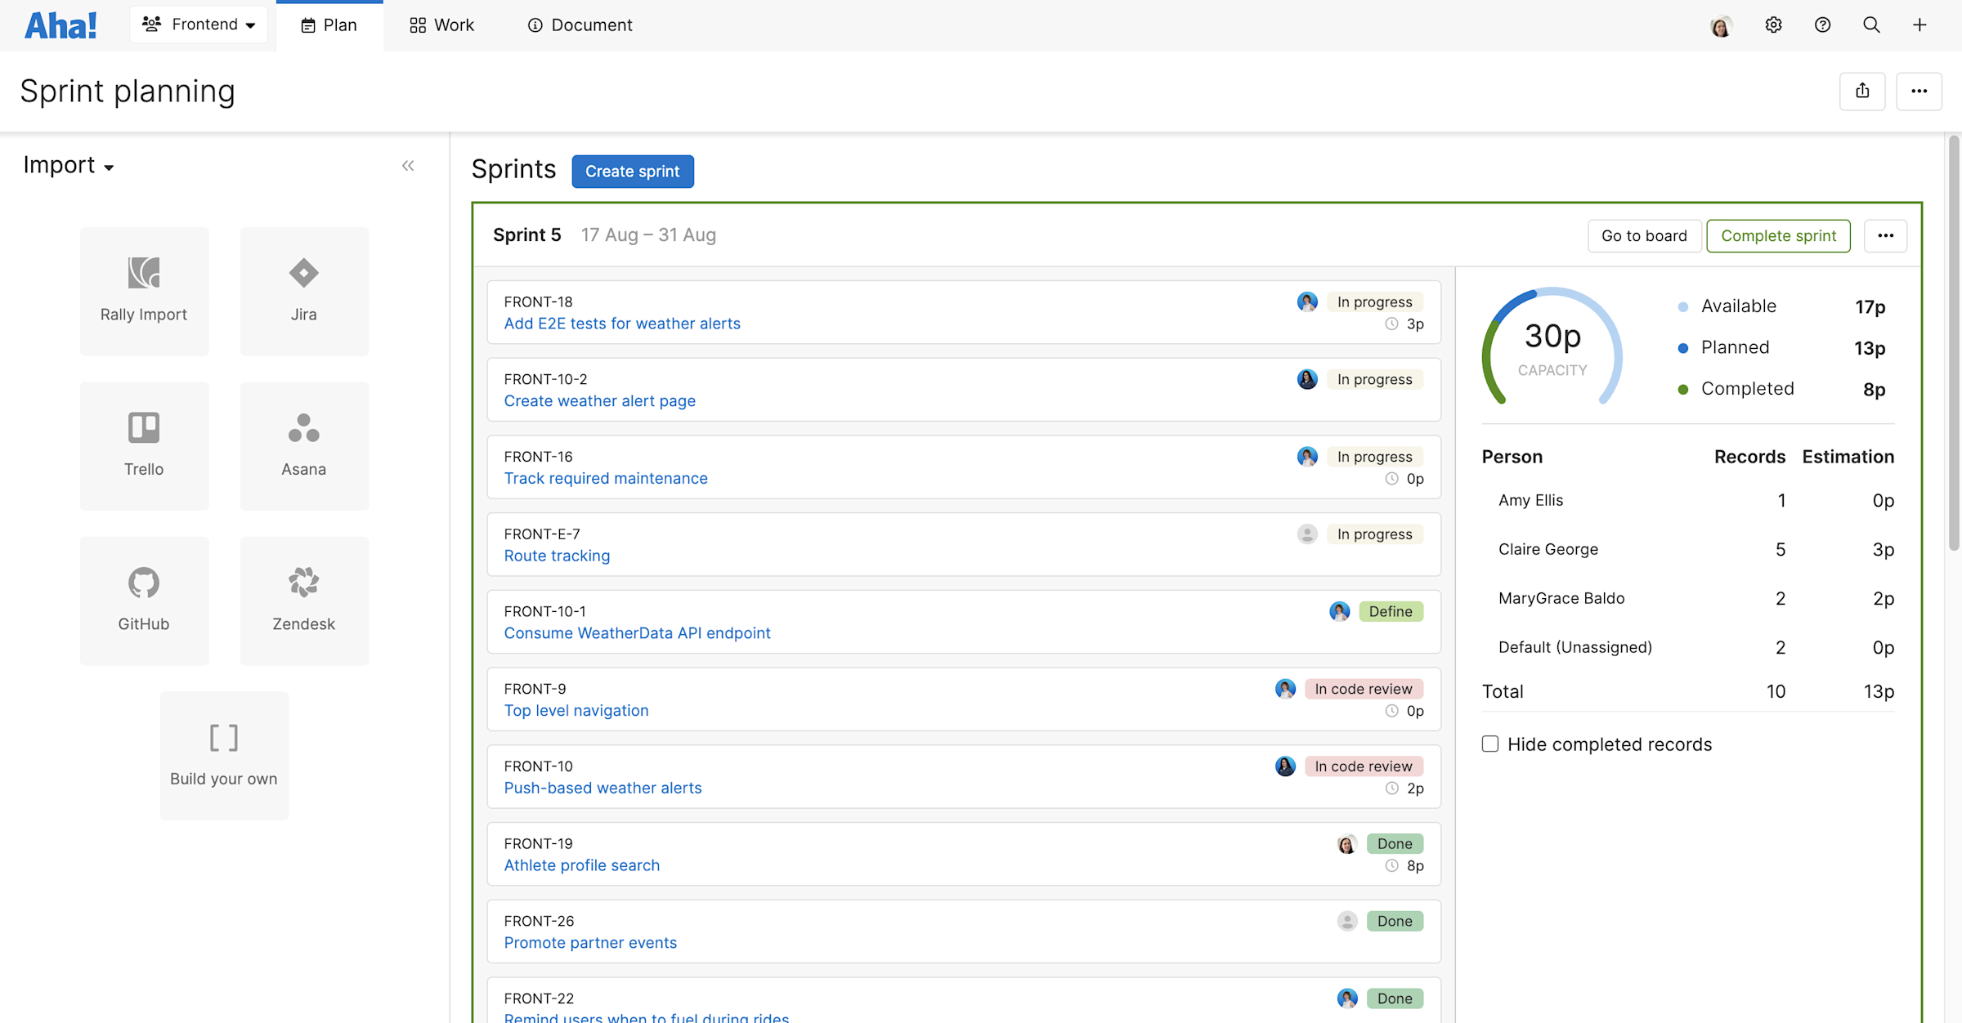
Task: Open the settings gear icon
Action: [1773, 25]
